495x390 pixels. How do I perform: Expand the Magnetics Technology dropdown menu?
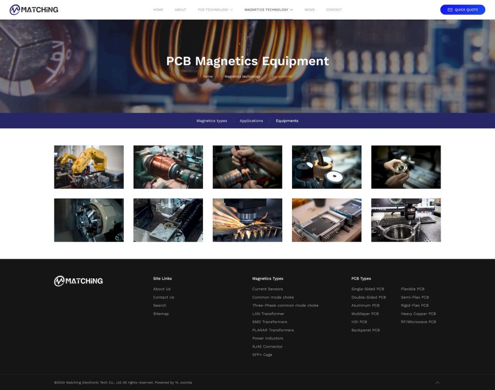[x=268, y=10]
